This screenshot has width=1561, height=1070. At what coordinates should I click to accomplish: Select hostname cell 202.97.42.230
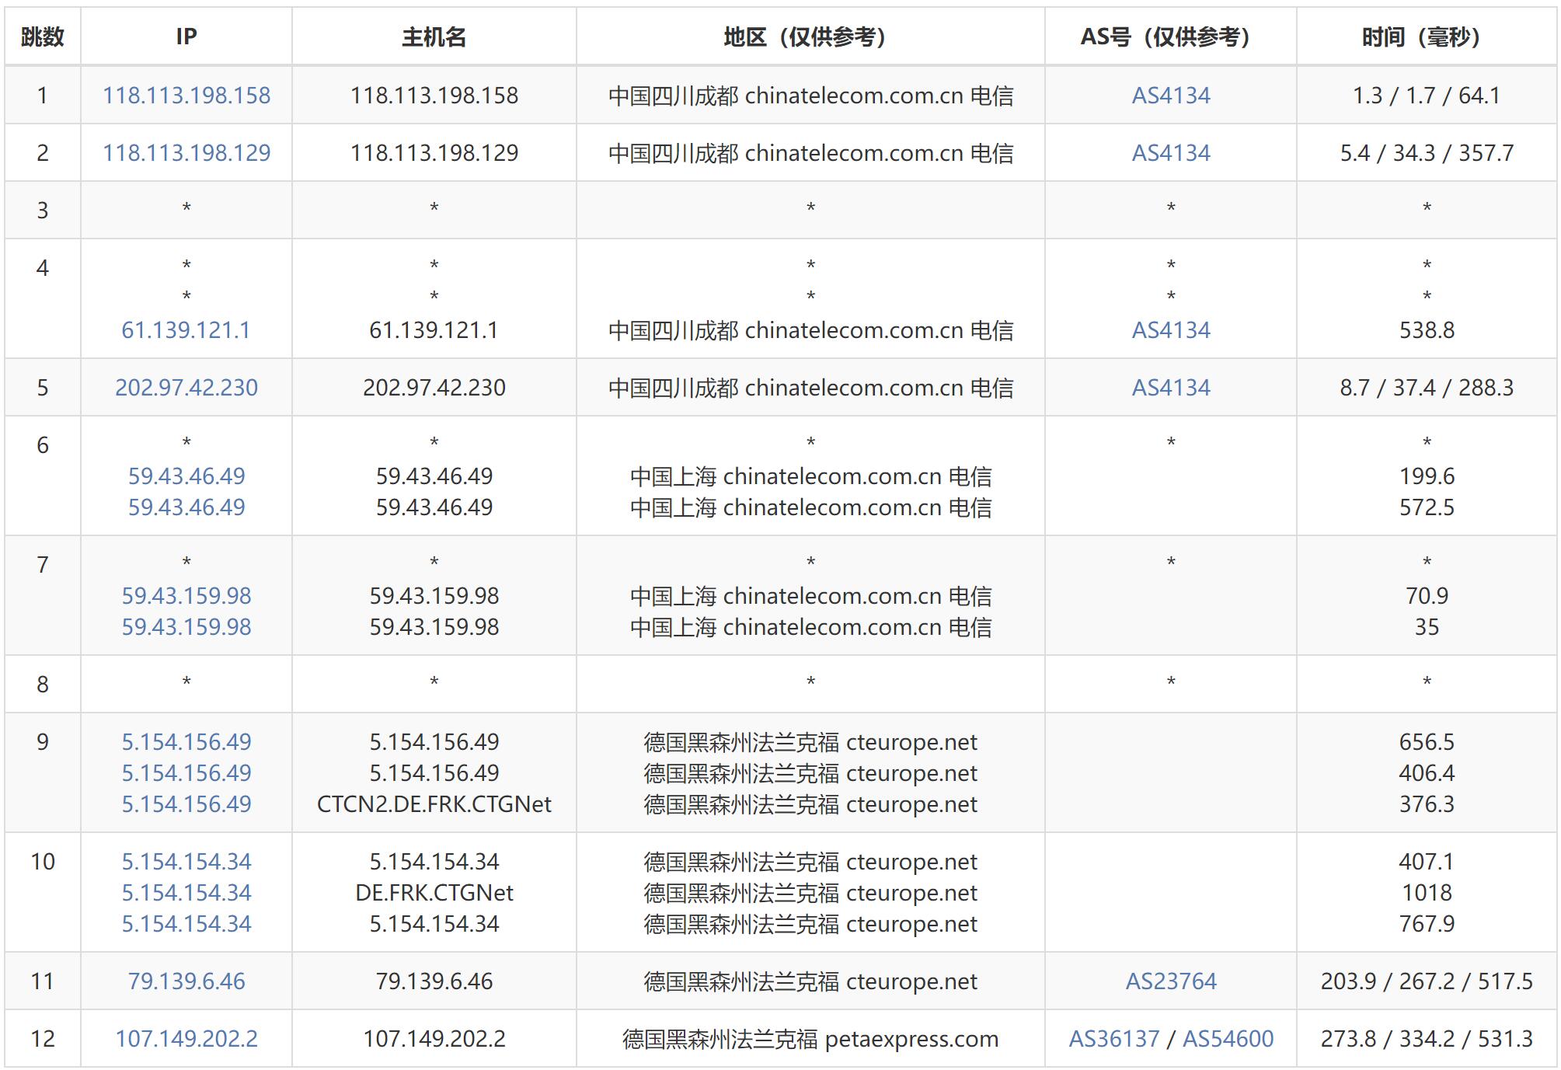pyautogui.click(x=434, y=388)
